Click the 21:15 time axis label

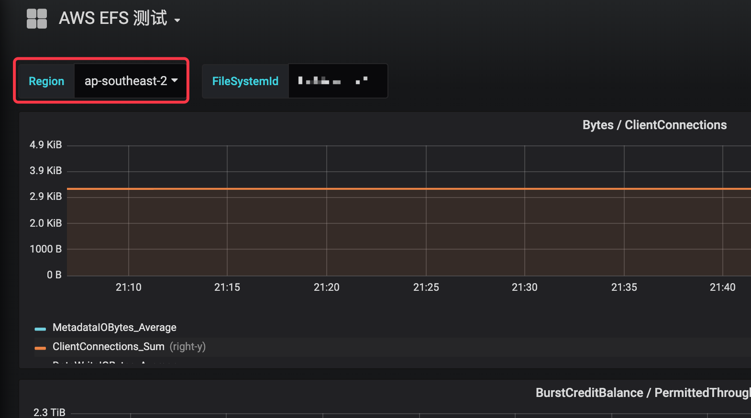point(227,287)
